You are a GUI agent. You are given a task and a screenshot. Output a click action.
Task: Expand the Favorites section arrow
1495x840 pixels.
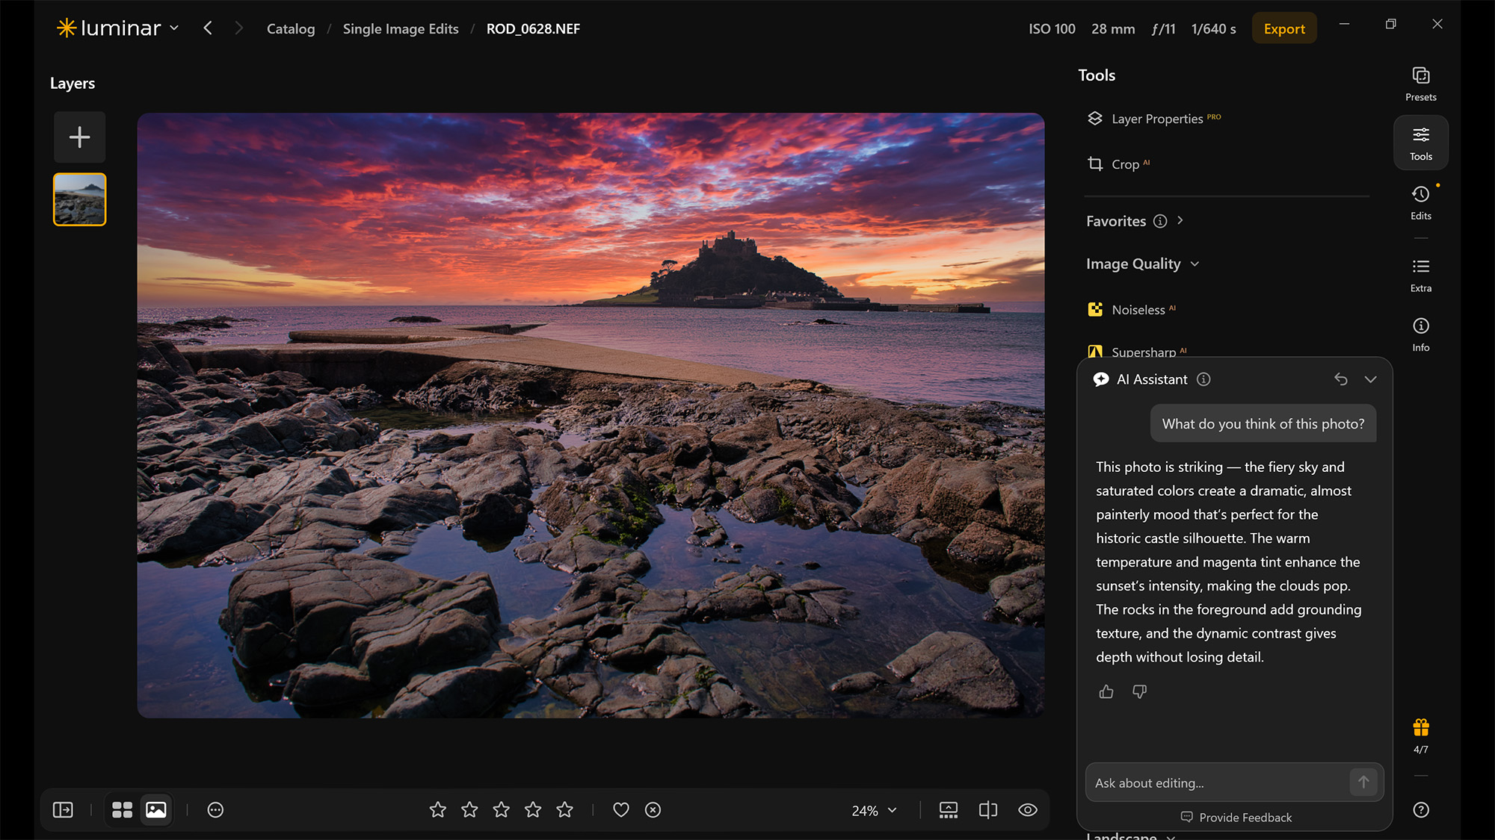point(1180,220)
